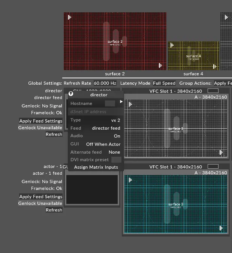Click the Assign Matrix Inputs button
This screenshot has height=253, width=232.
tap(96, 167)
